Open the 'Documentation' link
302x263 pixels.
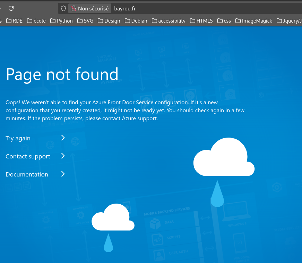(27, 174)
